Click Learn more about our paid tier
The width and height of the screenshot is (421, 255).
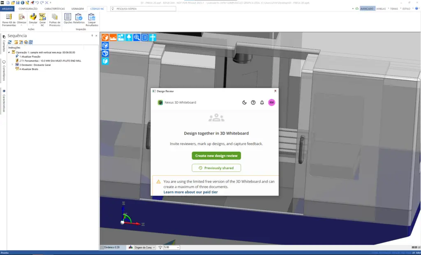190,192
